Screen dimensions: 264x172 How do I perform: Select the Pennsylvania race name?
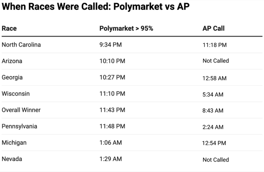[19, 126]
